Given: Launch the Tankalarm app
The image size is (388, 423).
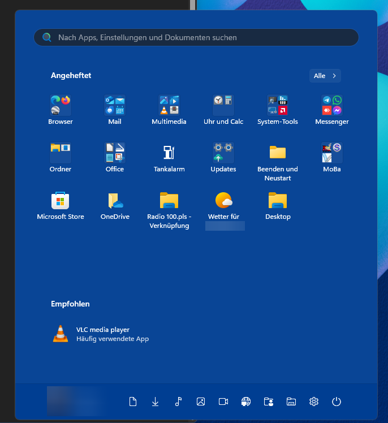Looking at the screenshot, I should tap(169, 153).
